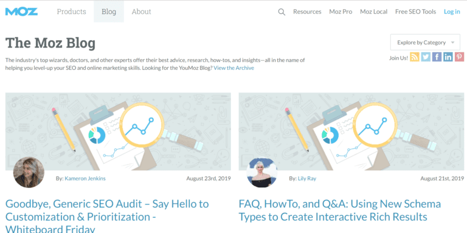Go to Resources
Image resolution: width=467 pixels, height=233 pixels.
(x=307, y=12)
